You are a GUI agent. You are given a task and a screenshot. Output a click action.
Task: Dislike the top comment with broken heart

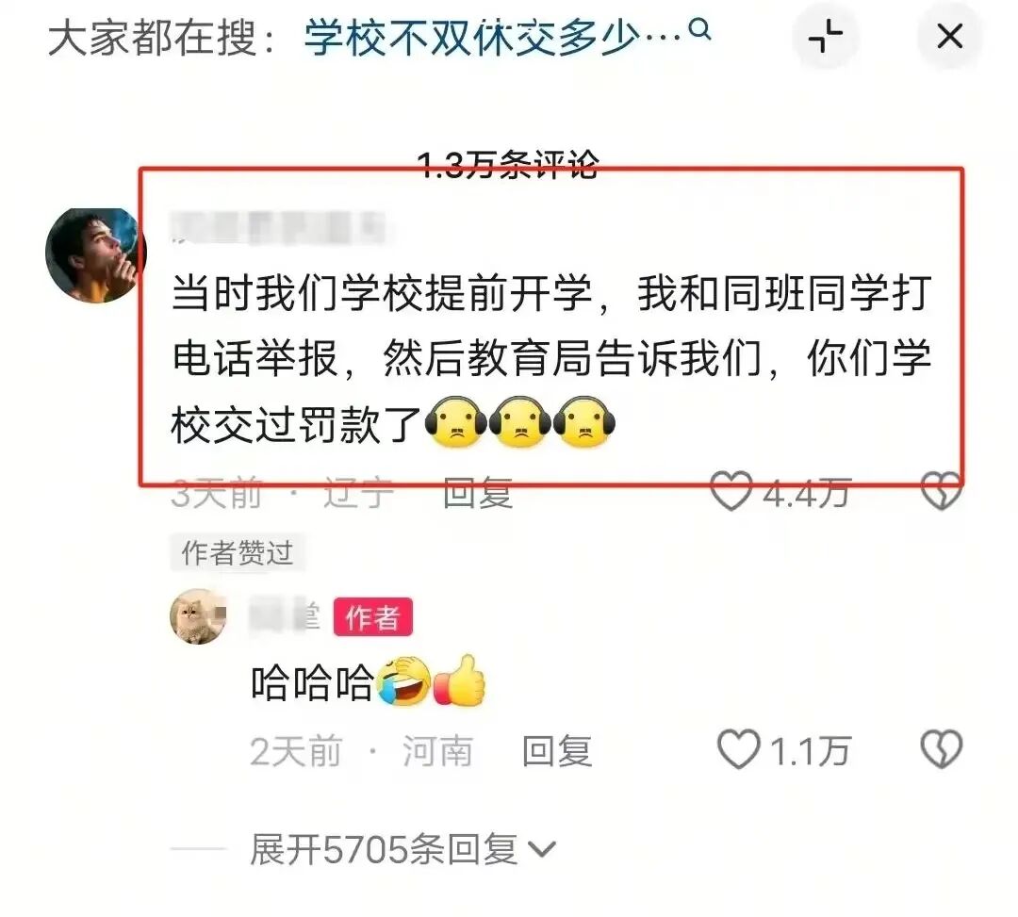(942, 491)
